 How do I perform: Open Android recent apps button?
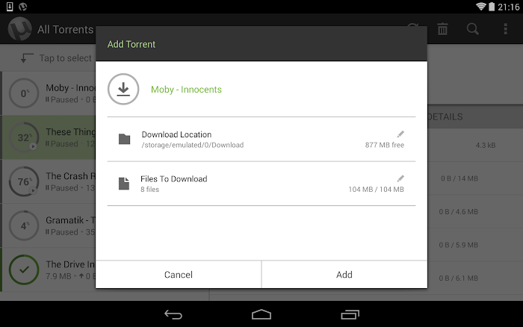[350, 314]
